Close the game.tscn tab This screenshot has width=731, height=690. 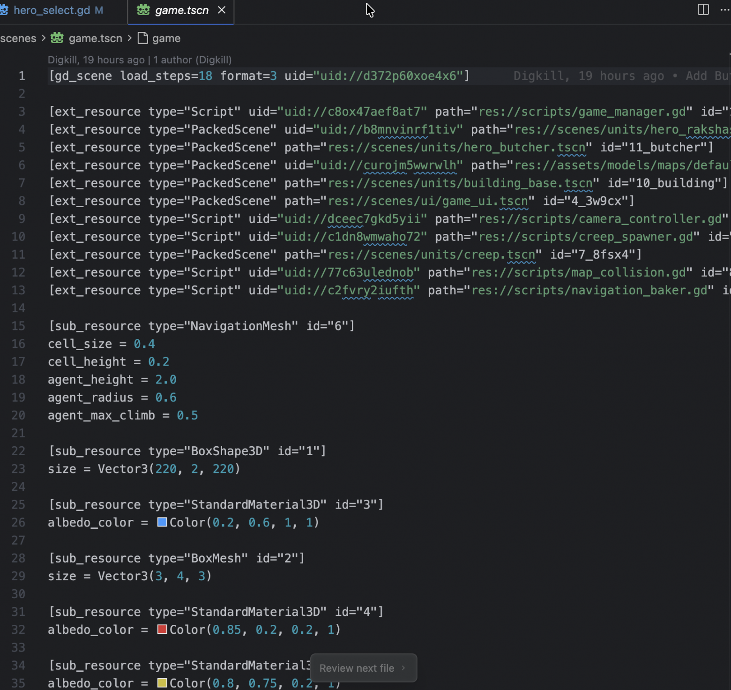coord(222,10)
